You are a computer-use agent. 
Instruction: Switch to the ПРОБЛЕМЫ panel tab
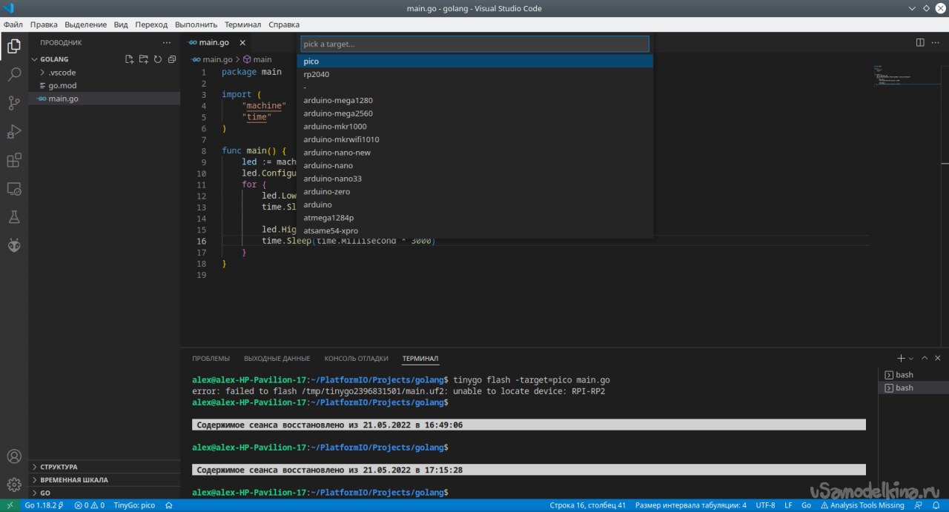point(211,359)
